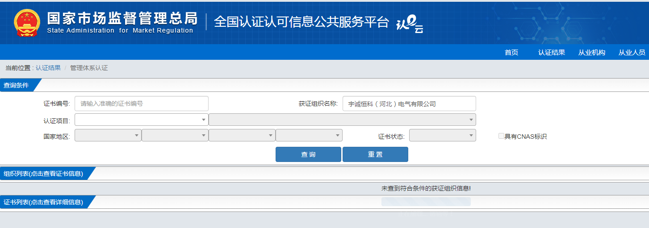Click the 全国认证认可信息公共服务平台 title

301,22
